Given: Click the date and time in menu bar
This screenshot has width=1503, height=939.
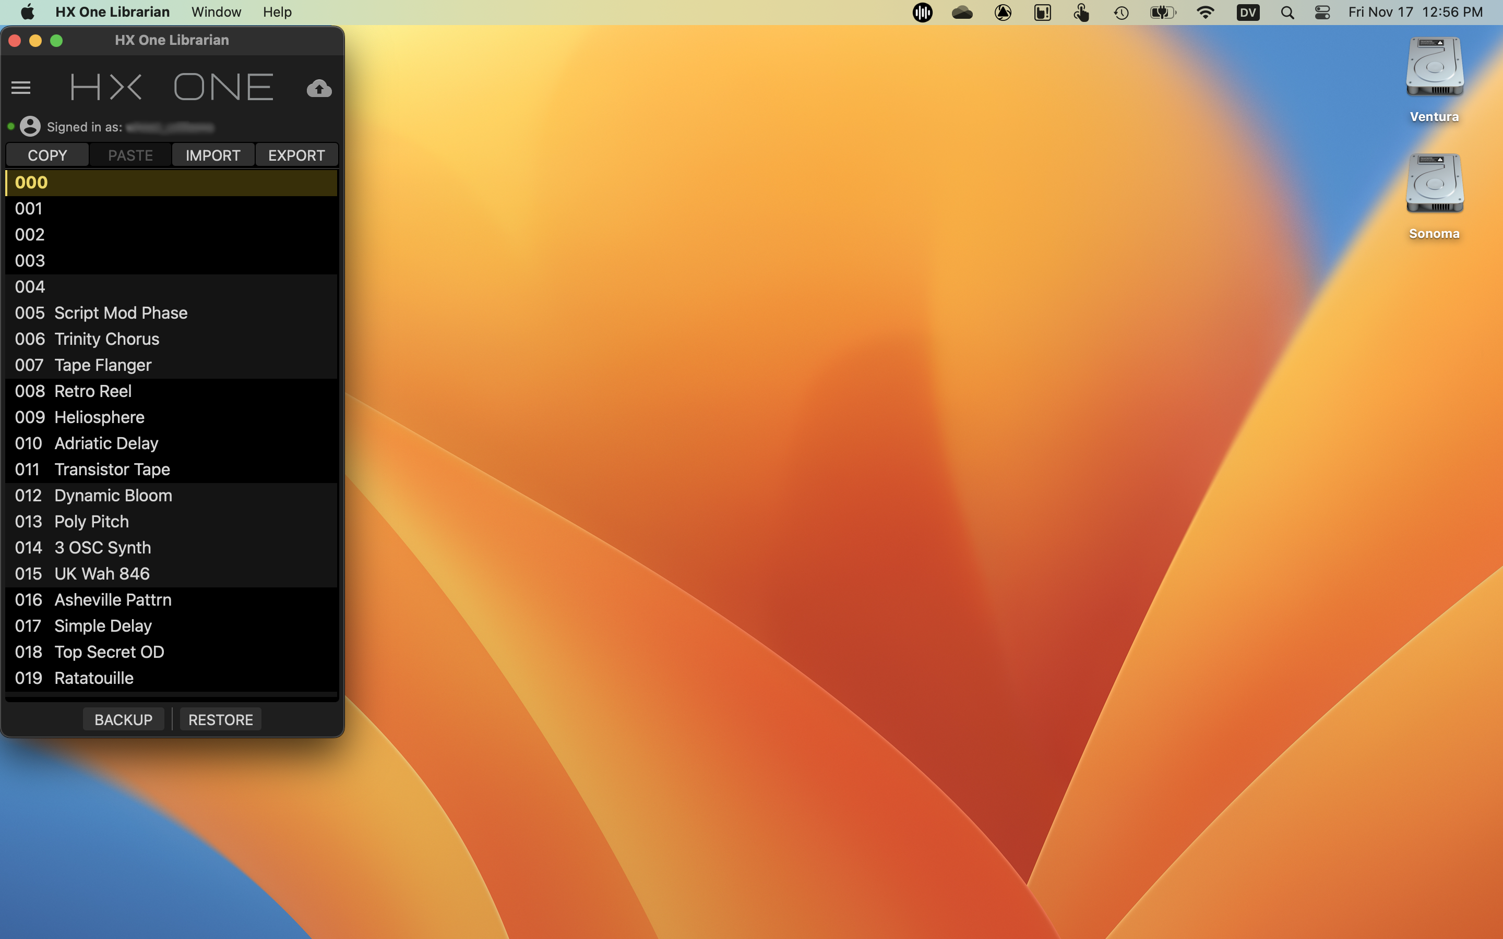Looking at the screenshot, I should pyautogui.click(x=1415, y=13).
